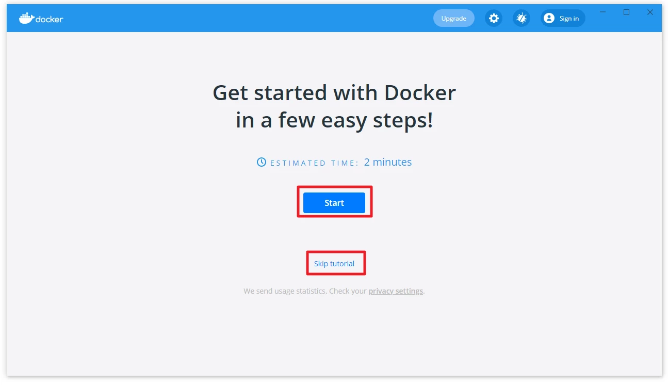Click the Sign in text label
The width and height of the screenshot is (668, 385).
point(569,19)
